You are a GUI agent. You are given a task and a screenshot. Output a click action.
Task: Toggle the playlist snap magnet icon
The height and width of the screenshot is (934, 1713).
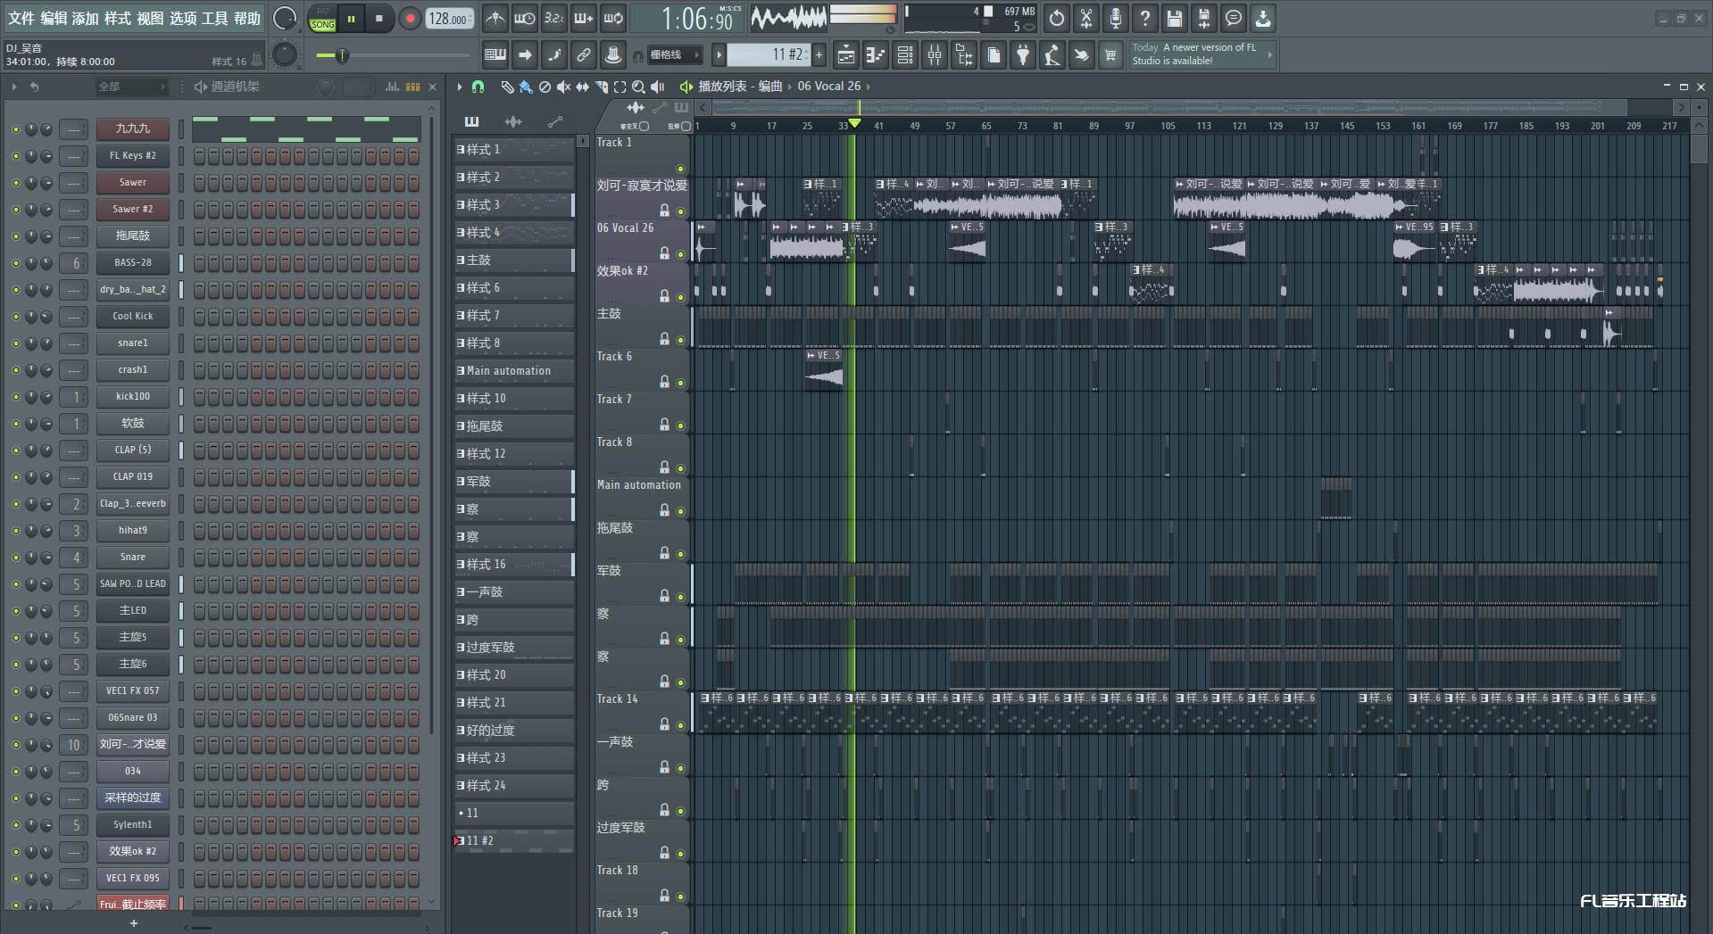pyautogui.click(x=478, y=87)
